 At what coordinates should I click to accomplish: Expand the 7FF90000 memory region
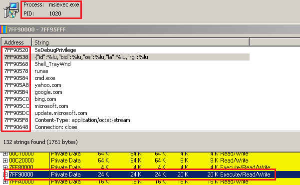(5, 174)
